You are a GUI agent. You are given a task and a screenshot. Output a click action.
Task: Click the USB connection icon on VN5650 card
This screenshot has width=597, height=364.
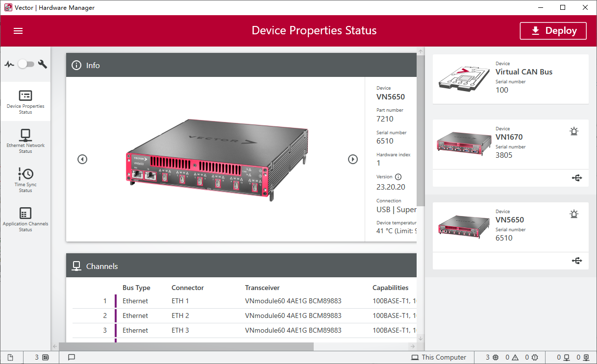coord(577,260)
